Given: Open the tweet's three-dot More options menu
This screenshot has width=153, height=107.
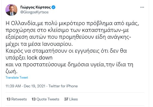Looking at the screenshot, I should (142, 7).
